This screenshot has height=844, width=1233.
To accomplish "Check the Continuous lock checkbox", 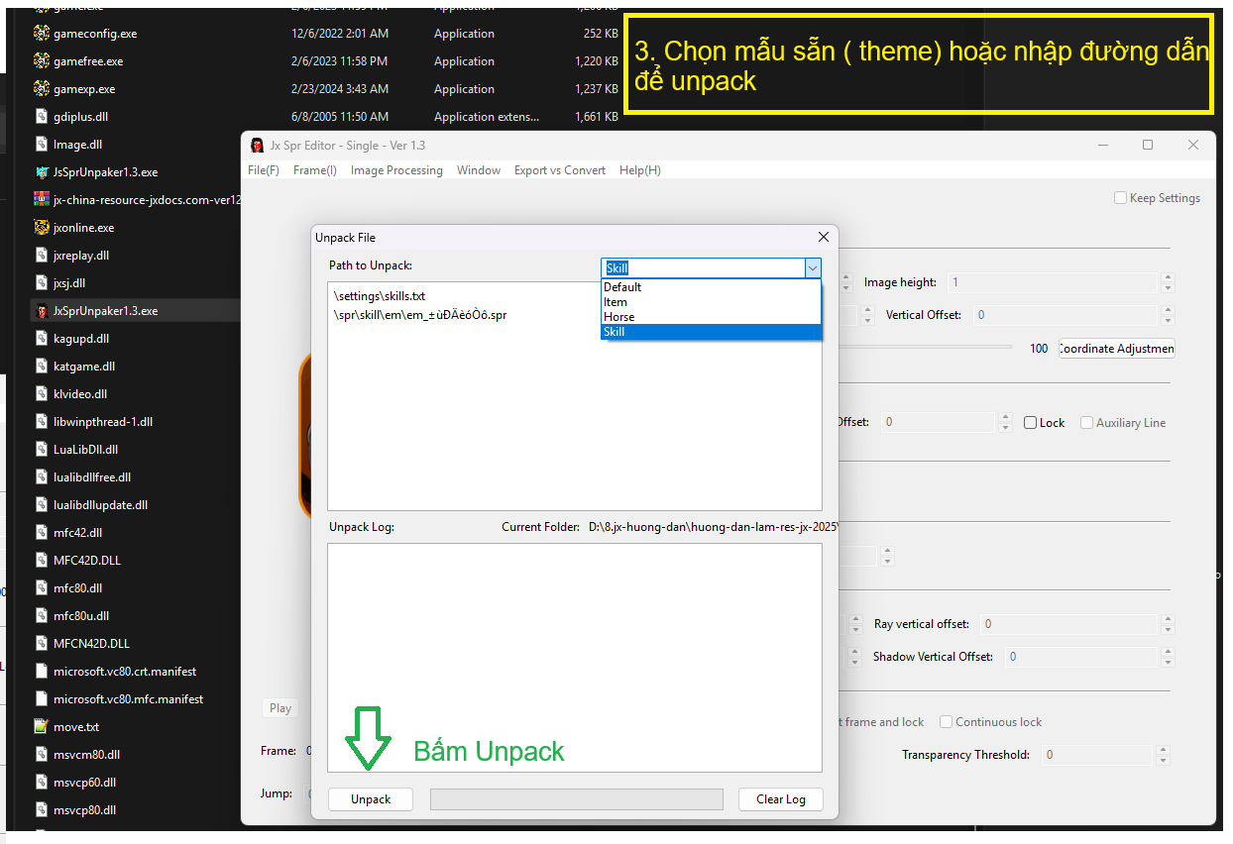I will click(947, 722).
